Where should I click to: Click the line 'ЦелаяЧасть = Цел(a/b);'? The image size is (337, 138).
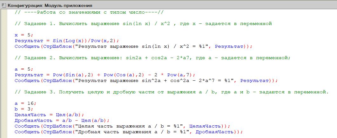click(x=49, y=115)
